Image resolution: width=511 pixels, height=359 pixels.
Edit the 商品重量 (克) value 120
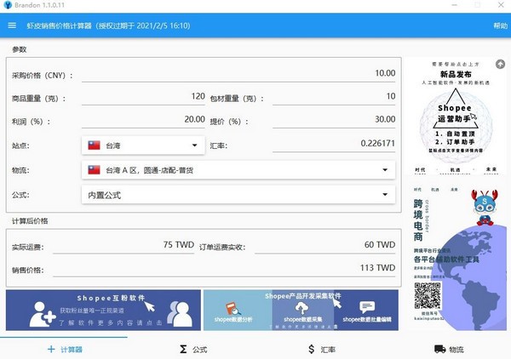pyautogui.click(x=143, y=97)
